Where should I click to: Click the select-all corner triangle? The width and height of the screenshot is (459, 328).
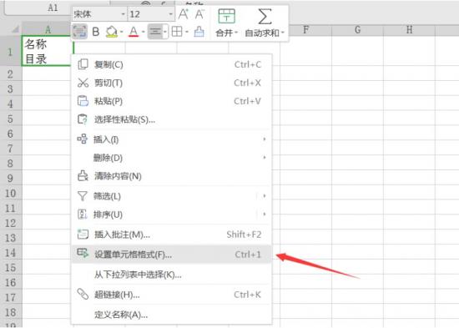[15, 29]
